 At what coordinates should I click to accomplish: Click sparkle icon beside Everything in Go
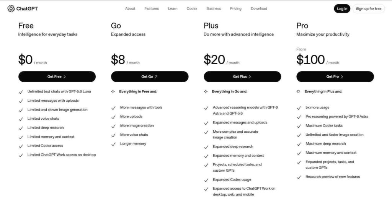click(x=206, y=92)
